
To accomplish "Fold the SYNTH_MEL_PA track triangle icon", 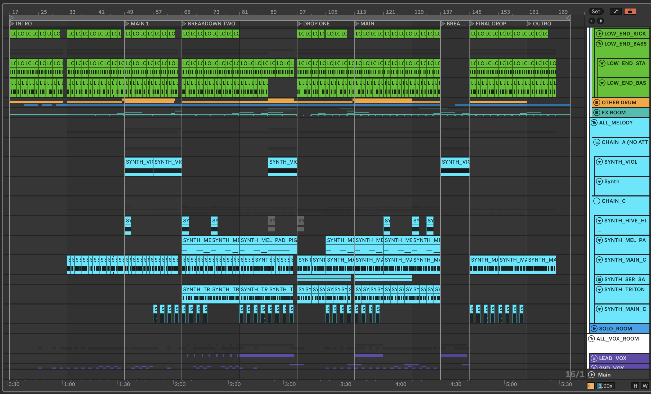I will 599,240.
